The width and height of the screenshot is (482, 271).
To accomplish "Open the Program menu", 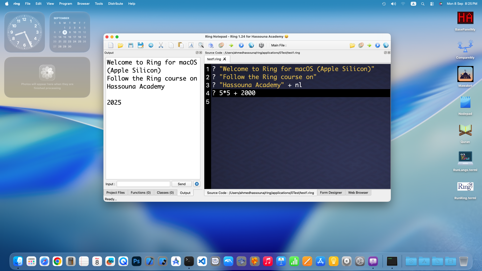I will [66, 4].
